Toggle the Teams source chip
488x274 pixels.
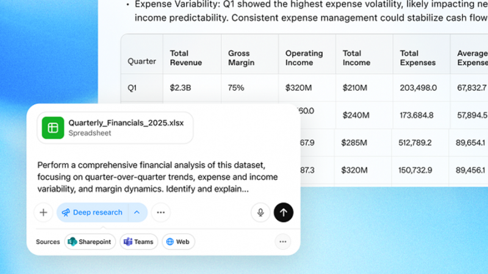point(139,242)
